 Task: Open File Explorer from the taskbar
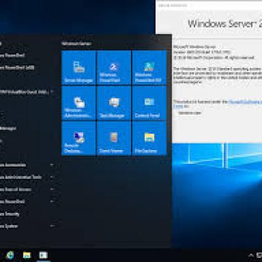pyautogui.click(x=27, y=255)
